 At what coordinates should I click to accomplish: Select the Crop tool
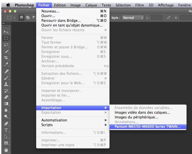click(6, 57)
